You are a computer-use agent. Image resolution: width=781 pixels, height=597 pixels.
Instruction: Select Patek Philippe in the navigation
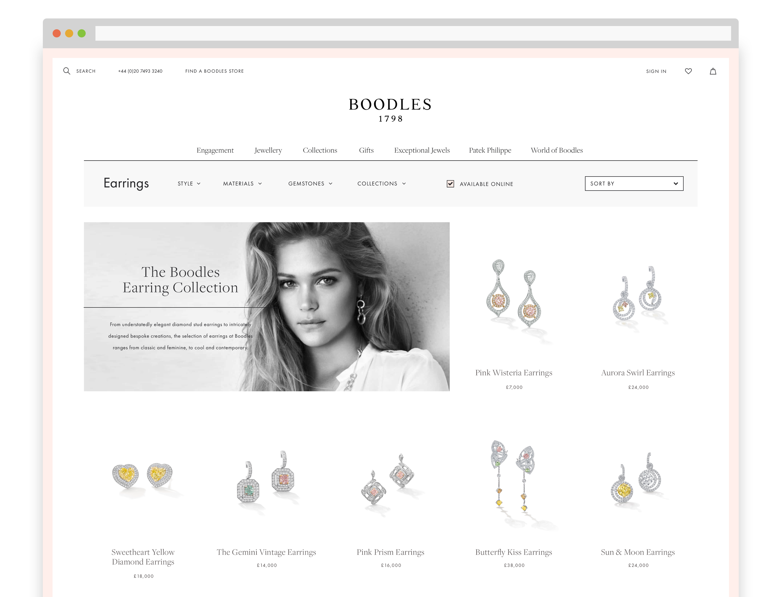click(x=490, y=150)
